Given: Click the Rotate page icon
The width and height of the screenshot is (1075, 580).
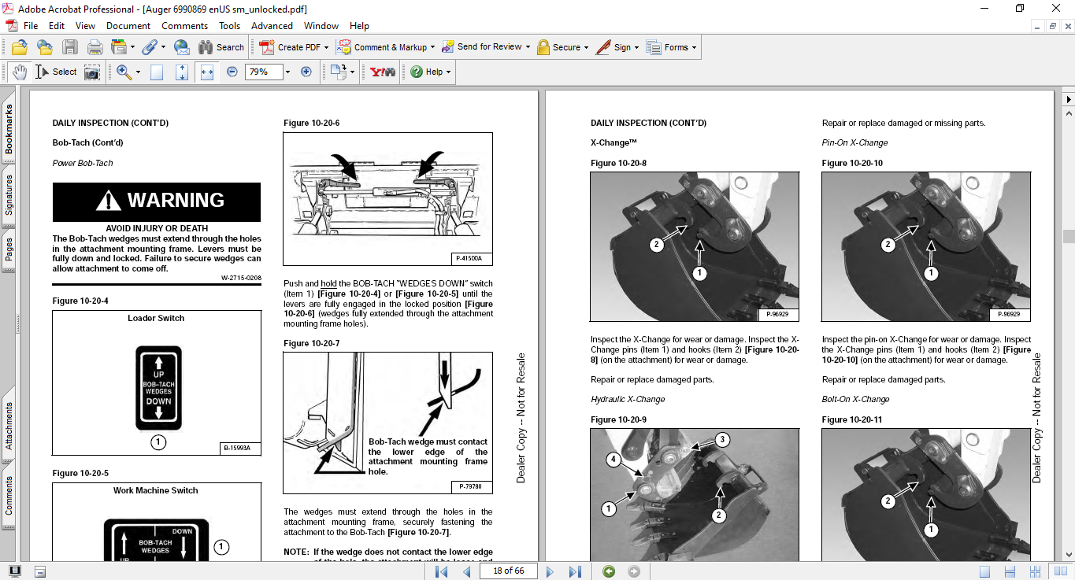Looking at the screenshot, I should 338,72.
